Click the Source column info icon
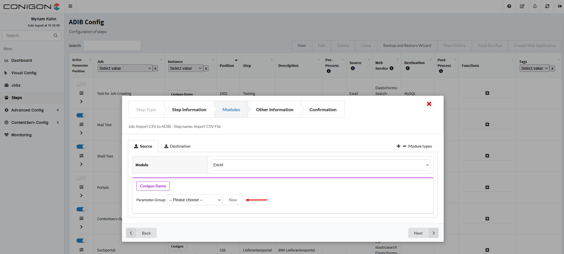This screenshot has height=254, width=564. [353, 68]
